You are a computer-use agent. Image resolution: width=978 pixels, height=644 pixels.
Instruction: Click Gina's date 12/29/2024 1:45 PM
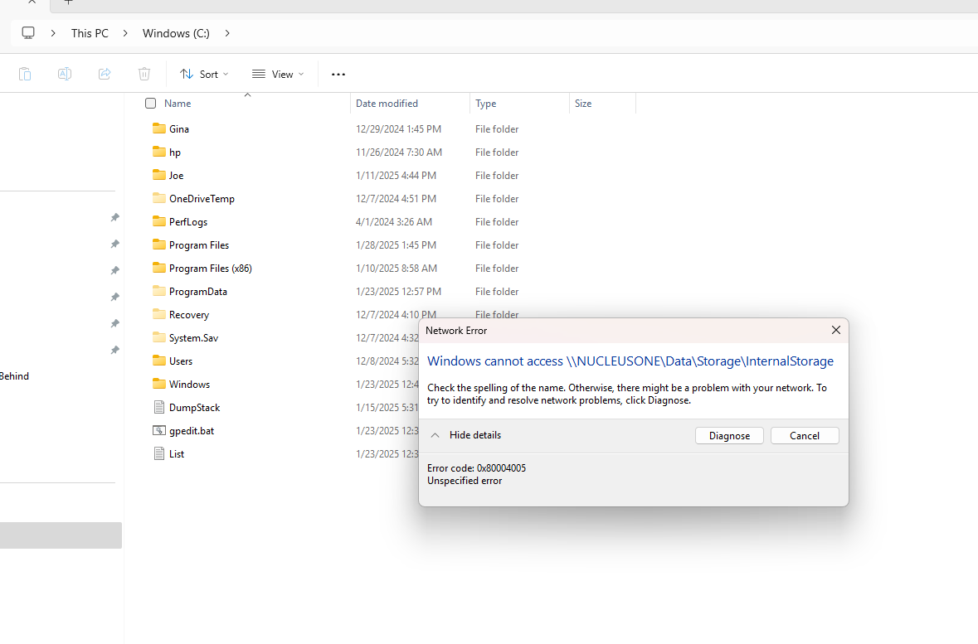[398, 129]
